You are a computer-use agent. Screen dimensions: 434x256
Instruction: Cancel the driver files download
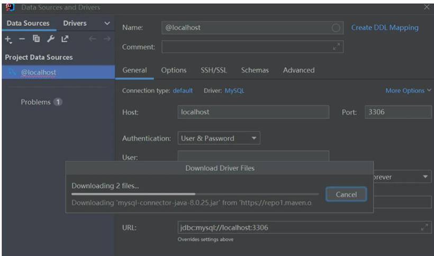click(346, 195)
